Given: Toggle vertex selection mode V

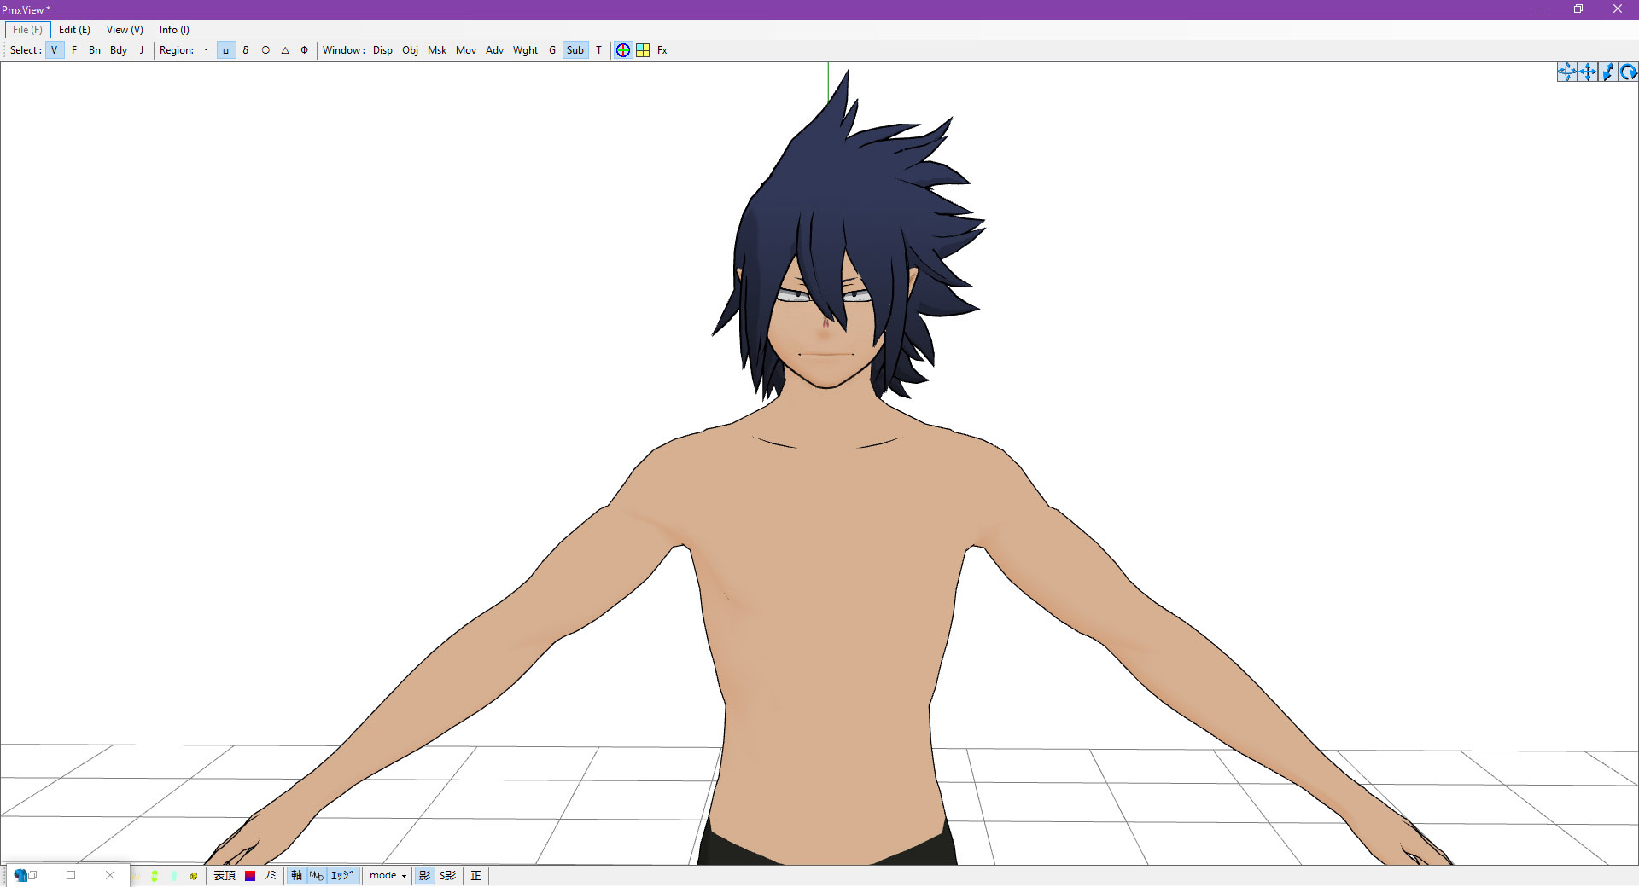Looking at the screenshot, I should pyautogui.click(x=55, y=50).
